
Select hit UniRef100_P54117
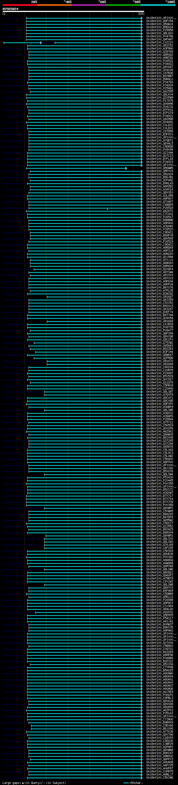point(159,618)
